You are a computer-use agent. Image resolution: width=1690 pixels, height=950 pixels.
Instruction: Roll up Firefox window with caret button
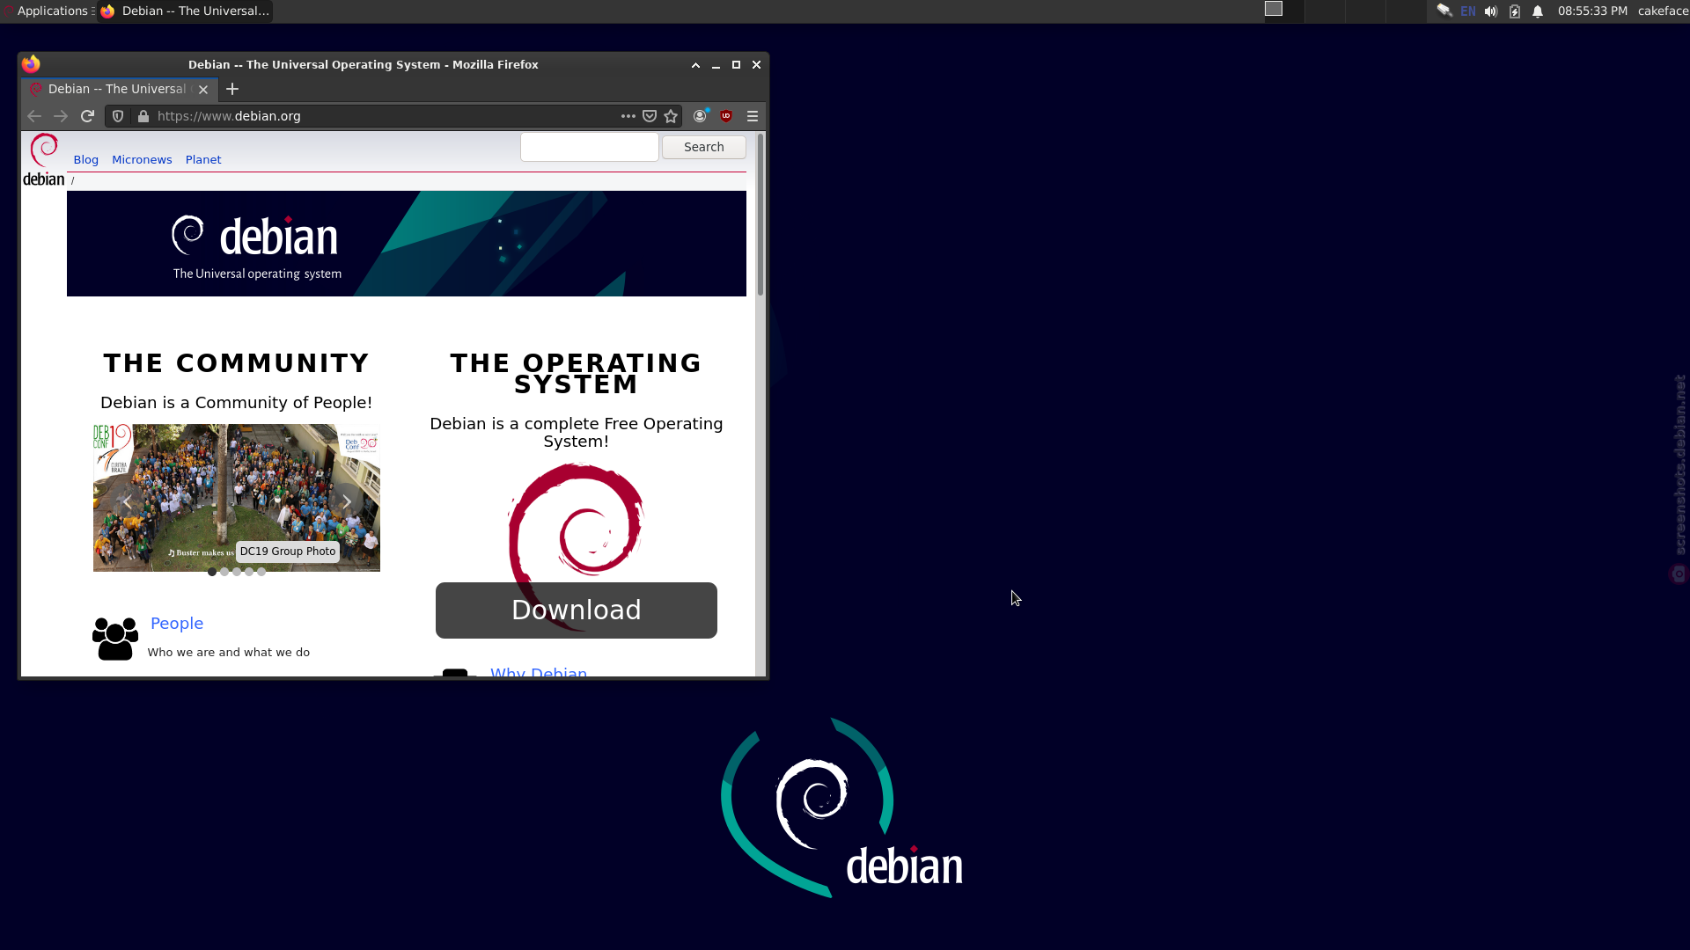click(695, 65)
